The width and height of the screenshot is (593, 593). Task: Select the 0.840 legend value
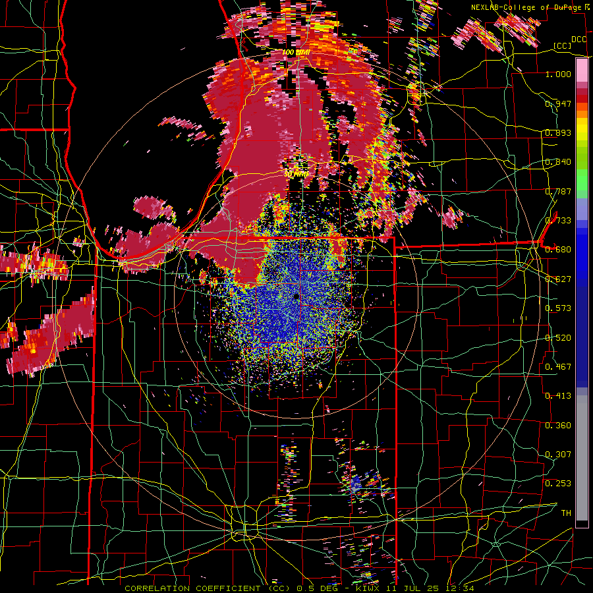[558, 162]
